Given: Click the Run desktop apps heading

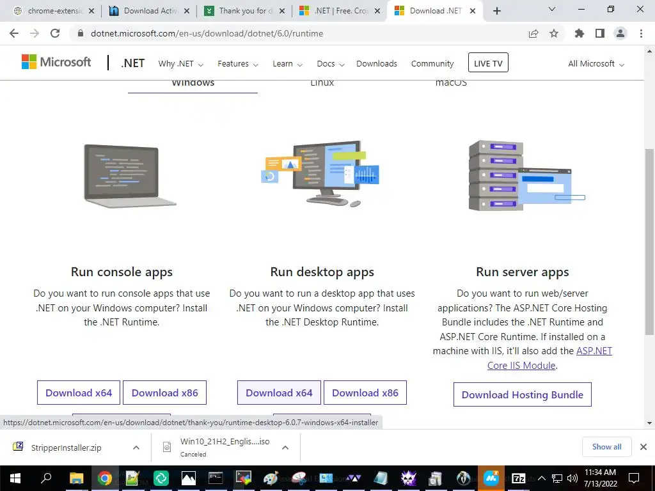Looking at the screenshot, I should [322, 272].
